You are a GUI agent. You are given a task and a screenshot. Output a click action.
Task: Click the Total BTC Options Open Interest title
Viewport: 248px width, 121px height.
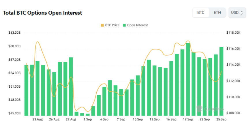click(x=42, y=13)
